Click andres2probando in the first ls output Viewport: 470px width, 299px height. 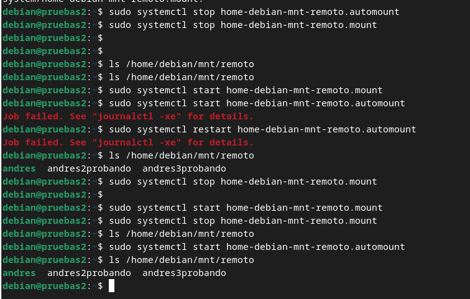click(89, 168)
